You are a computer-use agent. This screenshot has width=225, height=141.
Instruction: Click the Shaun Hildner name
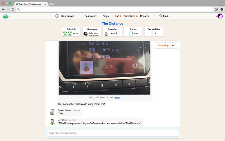(x=65, y=110)
